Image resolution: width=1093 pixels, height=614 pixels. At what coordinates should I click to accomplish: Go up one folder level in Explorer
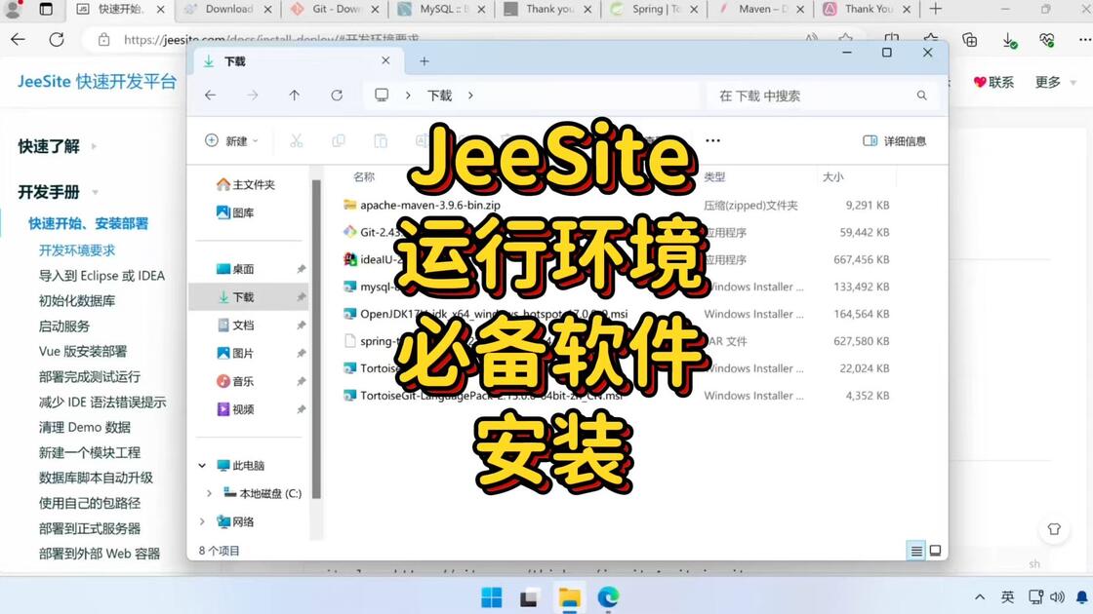(x=294, y=96)
